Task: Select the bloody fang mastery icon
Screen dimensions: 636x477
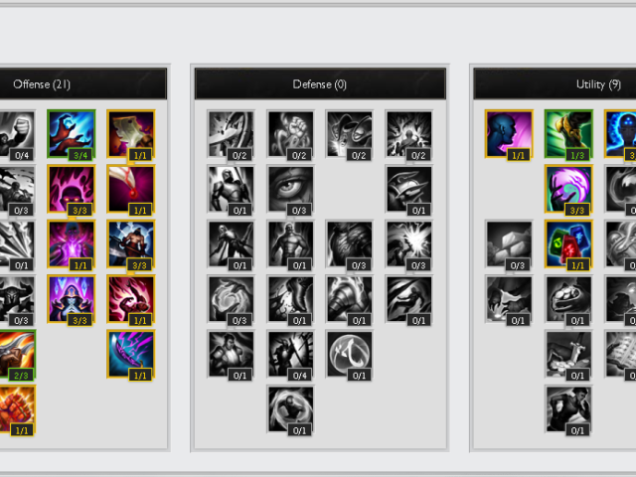Action: (x=131, y=189)
